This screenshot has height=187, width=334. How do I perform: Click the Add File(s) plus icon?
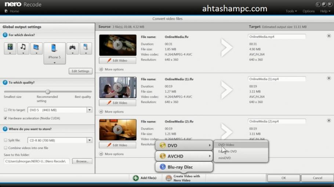tap(136, 178)
